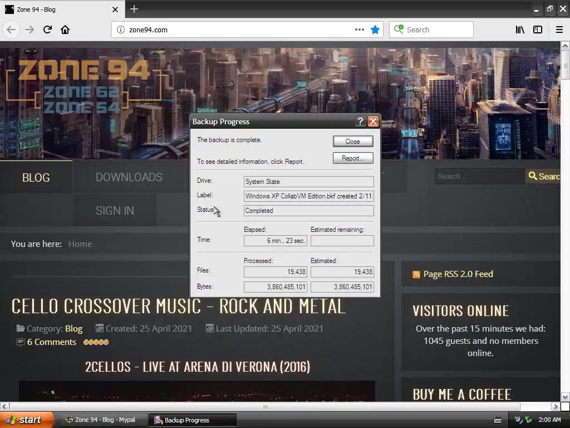
Task: Click the horizontal scrollbar left arrow
Action: point(4,406)
